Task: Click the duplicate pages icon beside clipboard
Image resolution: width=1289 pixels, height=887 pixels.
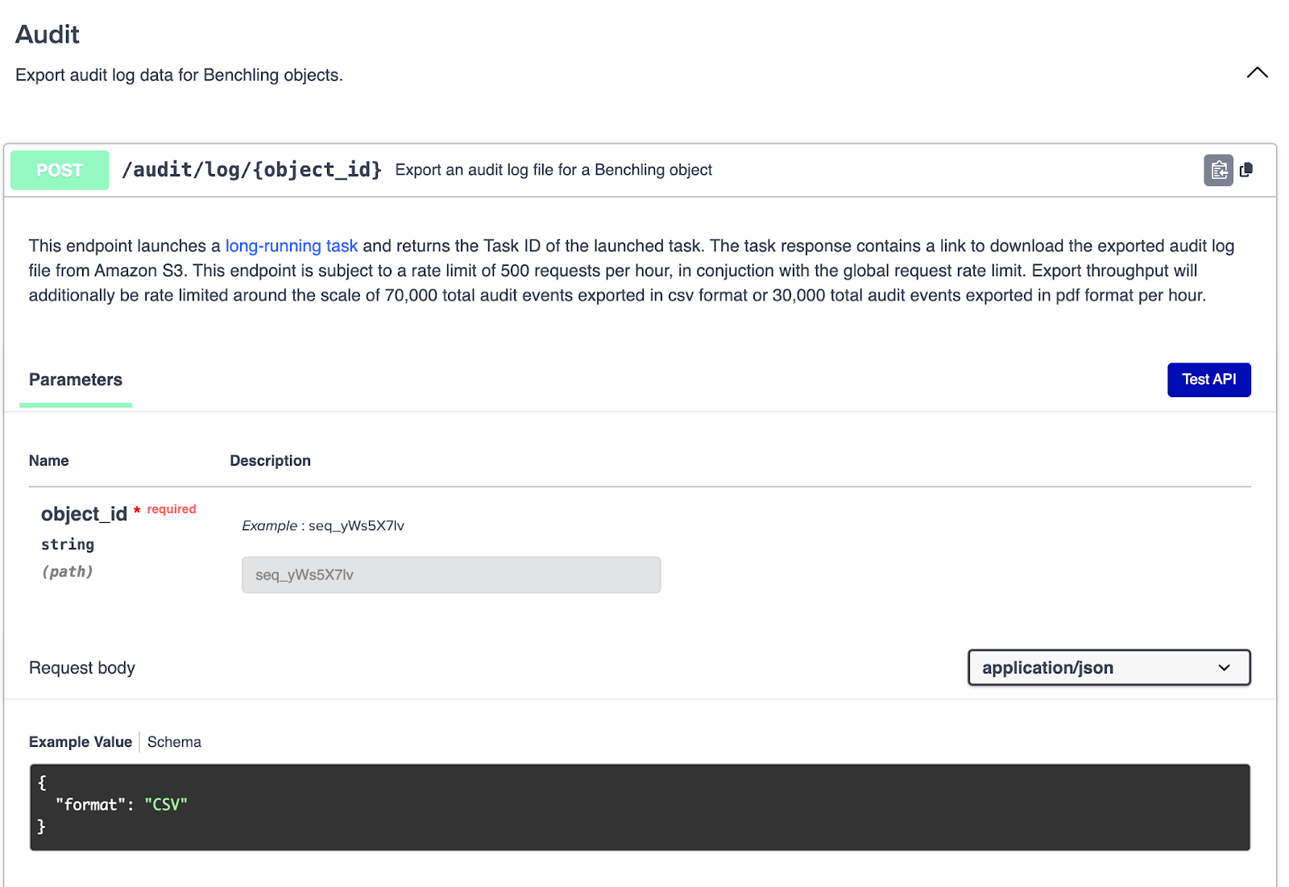Action: pos(1246,170)
